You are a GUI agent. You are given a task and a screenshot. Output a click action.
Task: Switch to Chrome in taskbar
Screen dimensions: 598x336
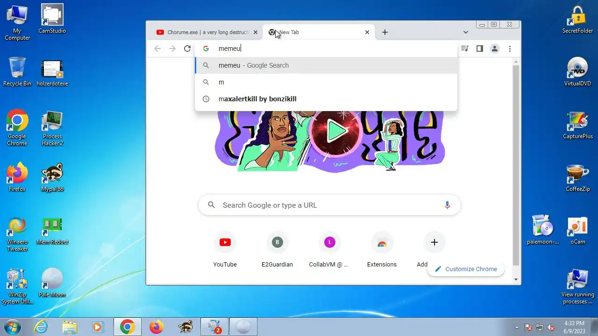pyautogui.click(x=128, y=327)
